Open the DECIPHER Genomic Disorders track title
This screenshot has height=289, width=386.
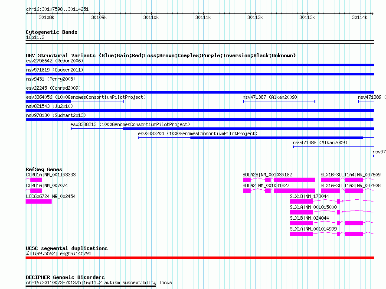[x=65, y=277]
